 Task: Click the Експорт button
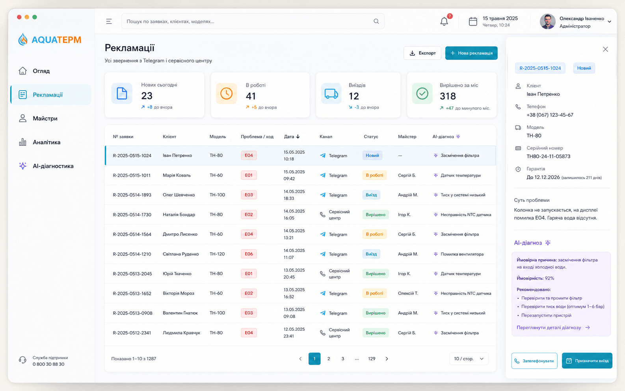pyautogui.click(x=422, y=53)
